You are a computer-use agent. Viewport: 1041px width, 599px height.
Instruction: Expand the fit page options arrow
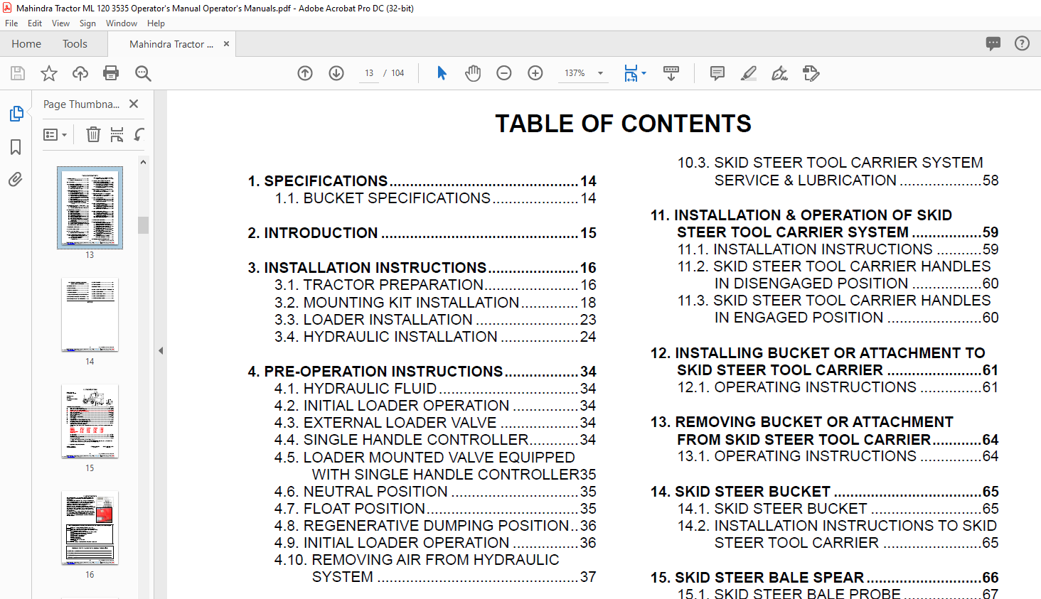click(644, 73)
